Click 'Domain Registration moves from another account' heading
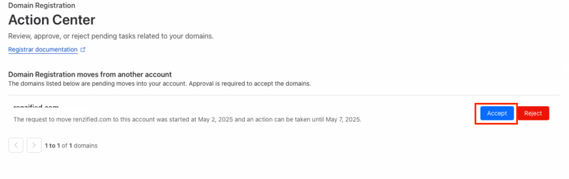 tap(90, 74)
